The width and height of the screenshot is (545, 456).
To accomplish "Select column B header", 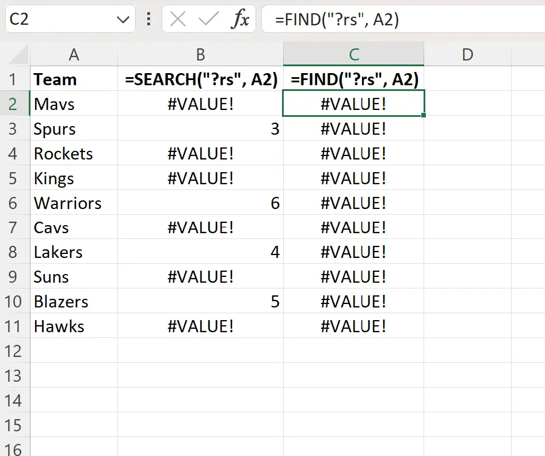I will pos(200,55).
